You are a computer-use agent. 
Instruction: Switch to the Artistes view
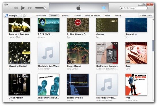click(66, 16)
